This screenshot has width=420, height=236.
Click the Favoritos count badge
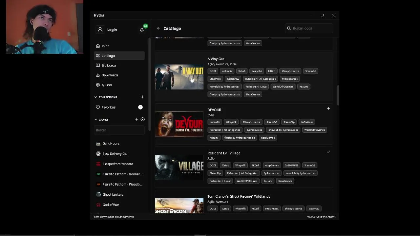[140, 107]
